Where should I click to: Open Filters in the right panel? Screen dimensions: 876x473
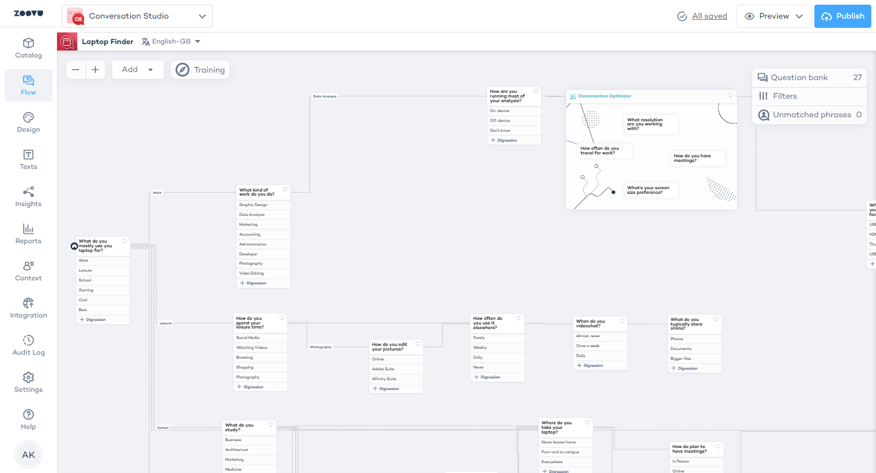[785, 96]
